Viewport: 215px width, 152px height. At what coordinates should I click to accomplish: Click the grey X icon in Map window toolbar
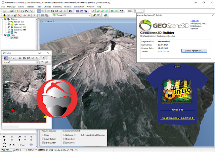point(37,58)
